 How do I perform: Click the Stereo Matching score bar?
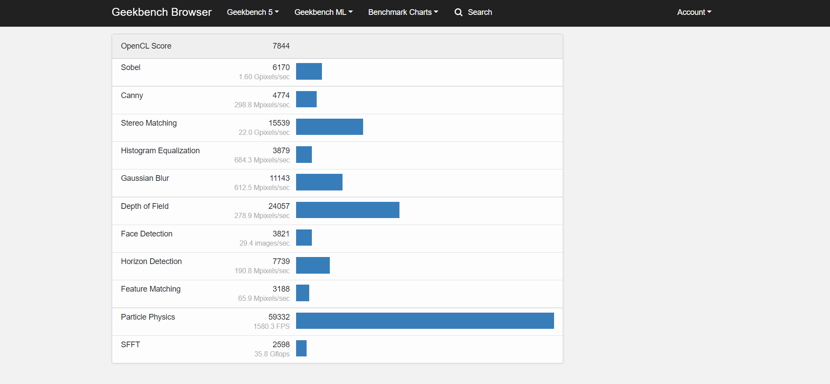pos(329,127)
